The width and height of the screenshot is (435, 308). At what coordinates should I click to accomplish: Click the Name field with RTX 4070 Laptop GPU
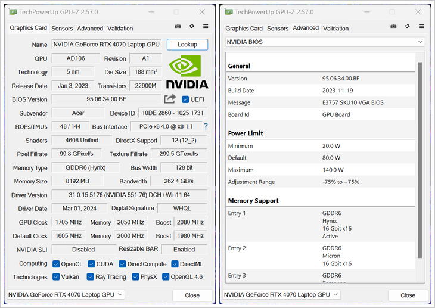click(107, 45)
